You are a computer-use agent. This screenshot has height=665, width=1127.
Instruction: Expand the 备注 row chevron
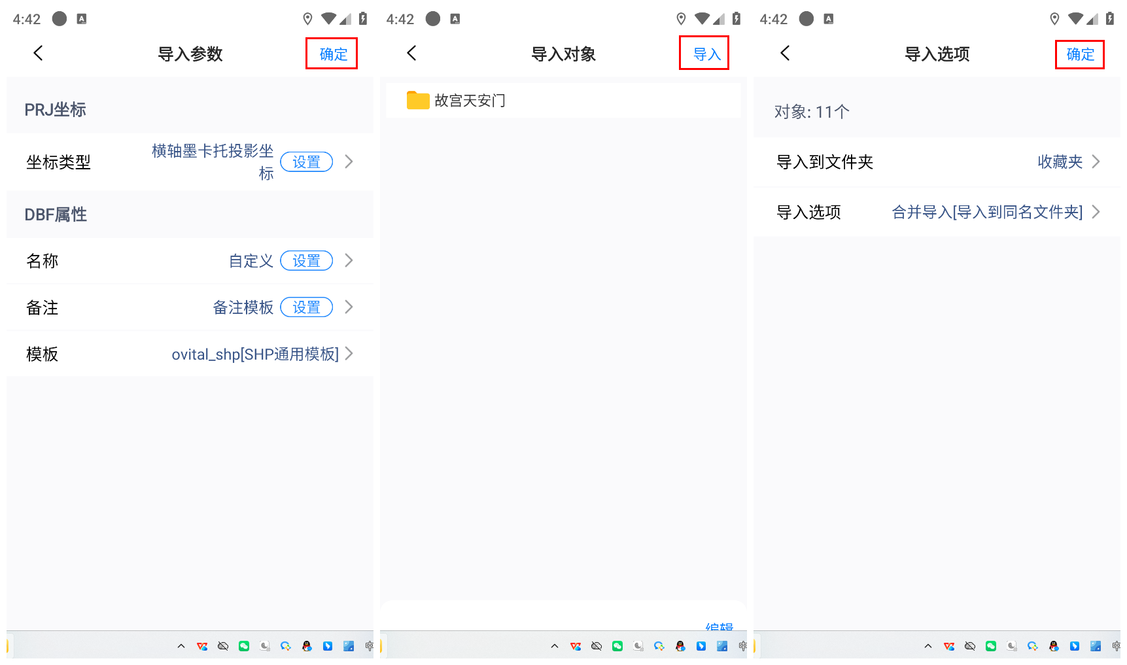pyautogui.click(x=349, y=307)
